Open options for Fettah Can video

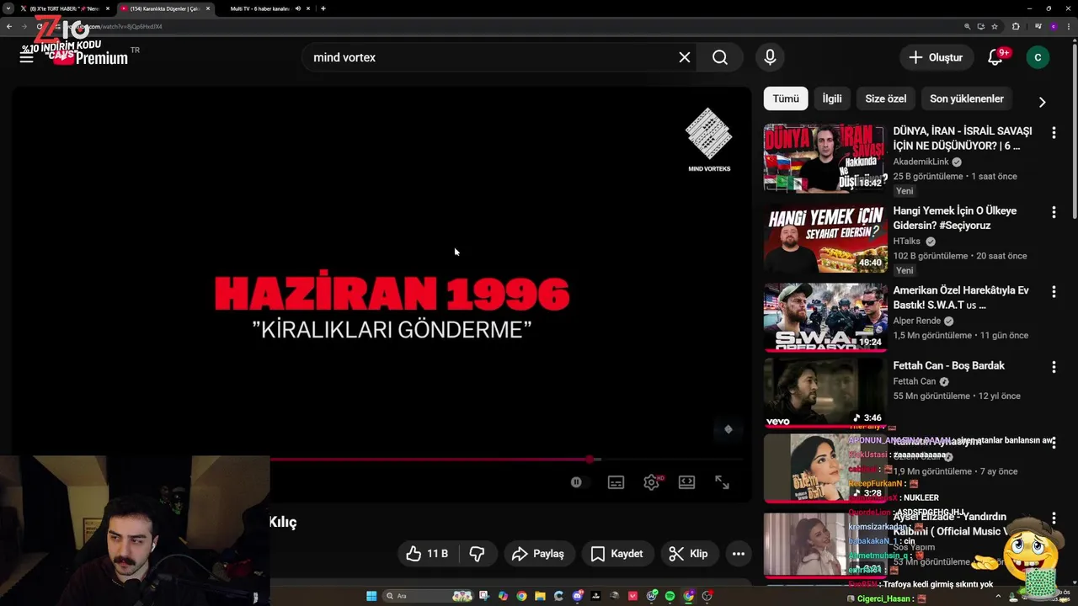[x=1054, y=367]
